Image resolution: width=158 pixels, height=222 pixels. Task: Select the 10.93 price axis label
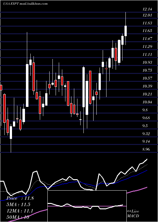[147, 62]
